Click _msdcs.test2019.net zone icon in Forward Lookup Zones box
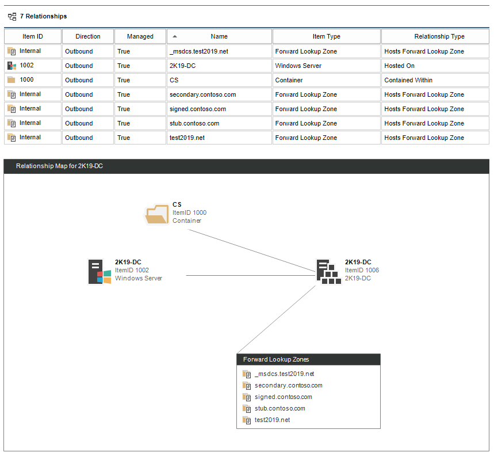Image resolution: width=494 pixels, height=456 pixels. [x=247, y=374]
